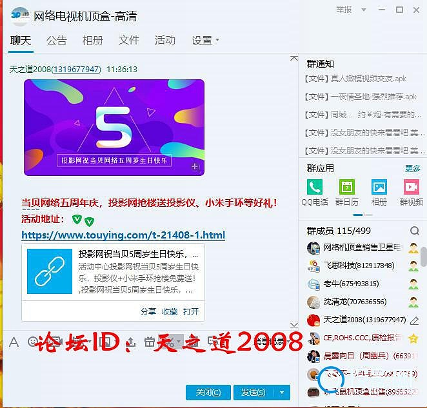Viewport: 427px width, 408px height.
Task: Open send options arrow beside 发送
Action: [x=282, y=393]
